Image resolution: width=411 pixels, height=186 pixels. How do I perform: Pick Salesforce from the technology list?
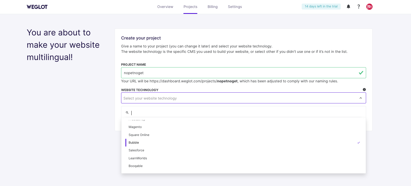(x=243, y=150)
